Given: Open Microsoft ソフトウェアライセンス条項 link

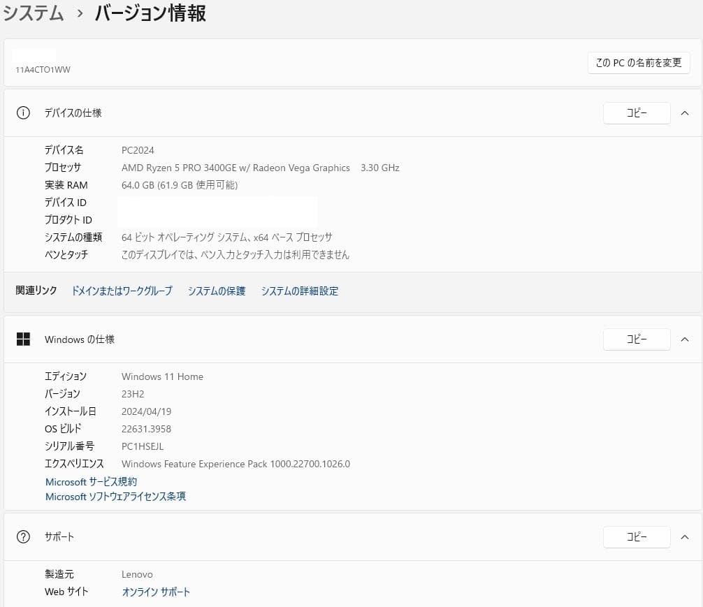Looking at the screenshot, I should point(115,497).
